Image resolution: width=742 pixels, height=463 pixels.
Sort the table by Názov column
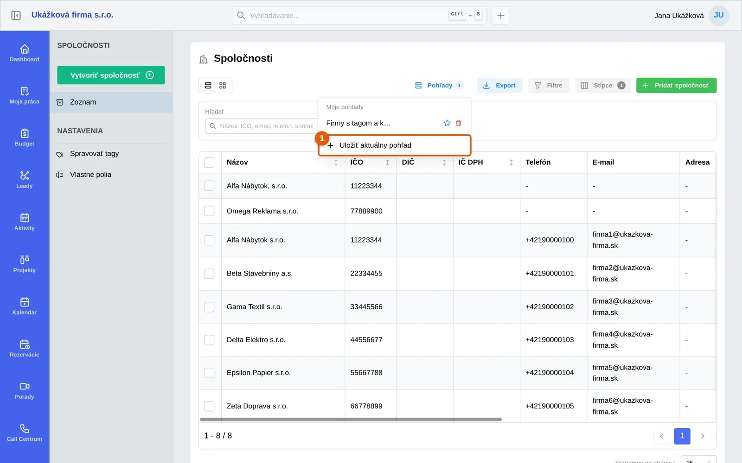pyautogui.click(x=336, y=163)
